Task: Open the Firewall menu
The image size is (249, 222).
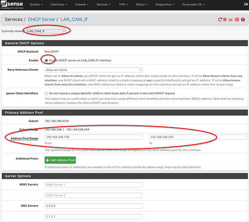Action: (x=82, y=4)
